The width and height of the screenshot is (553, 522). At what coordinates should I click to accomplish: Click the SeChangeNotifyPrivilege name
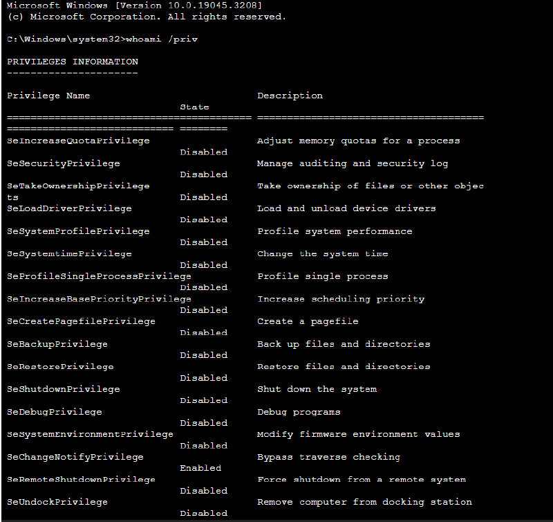pos(75,457)
